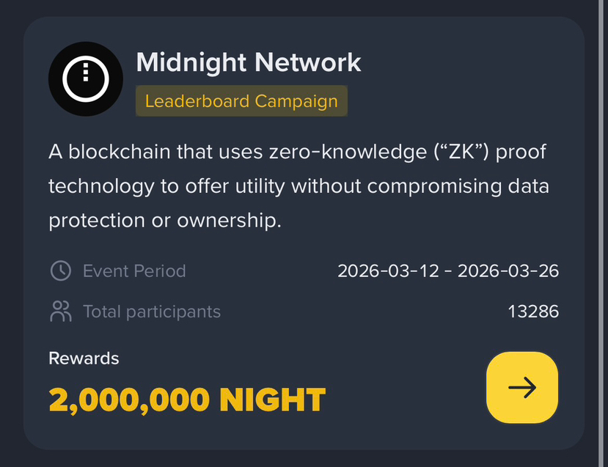The width and height of the screenshot is (608, 467).
Task: Select the Leaderboard Campaign badge
Action: [241, 101]
